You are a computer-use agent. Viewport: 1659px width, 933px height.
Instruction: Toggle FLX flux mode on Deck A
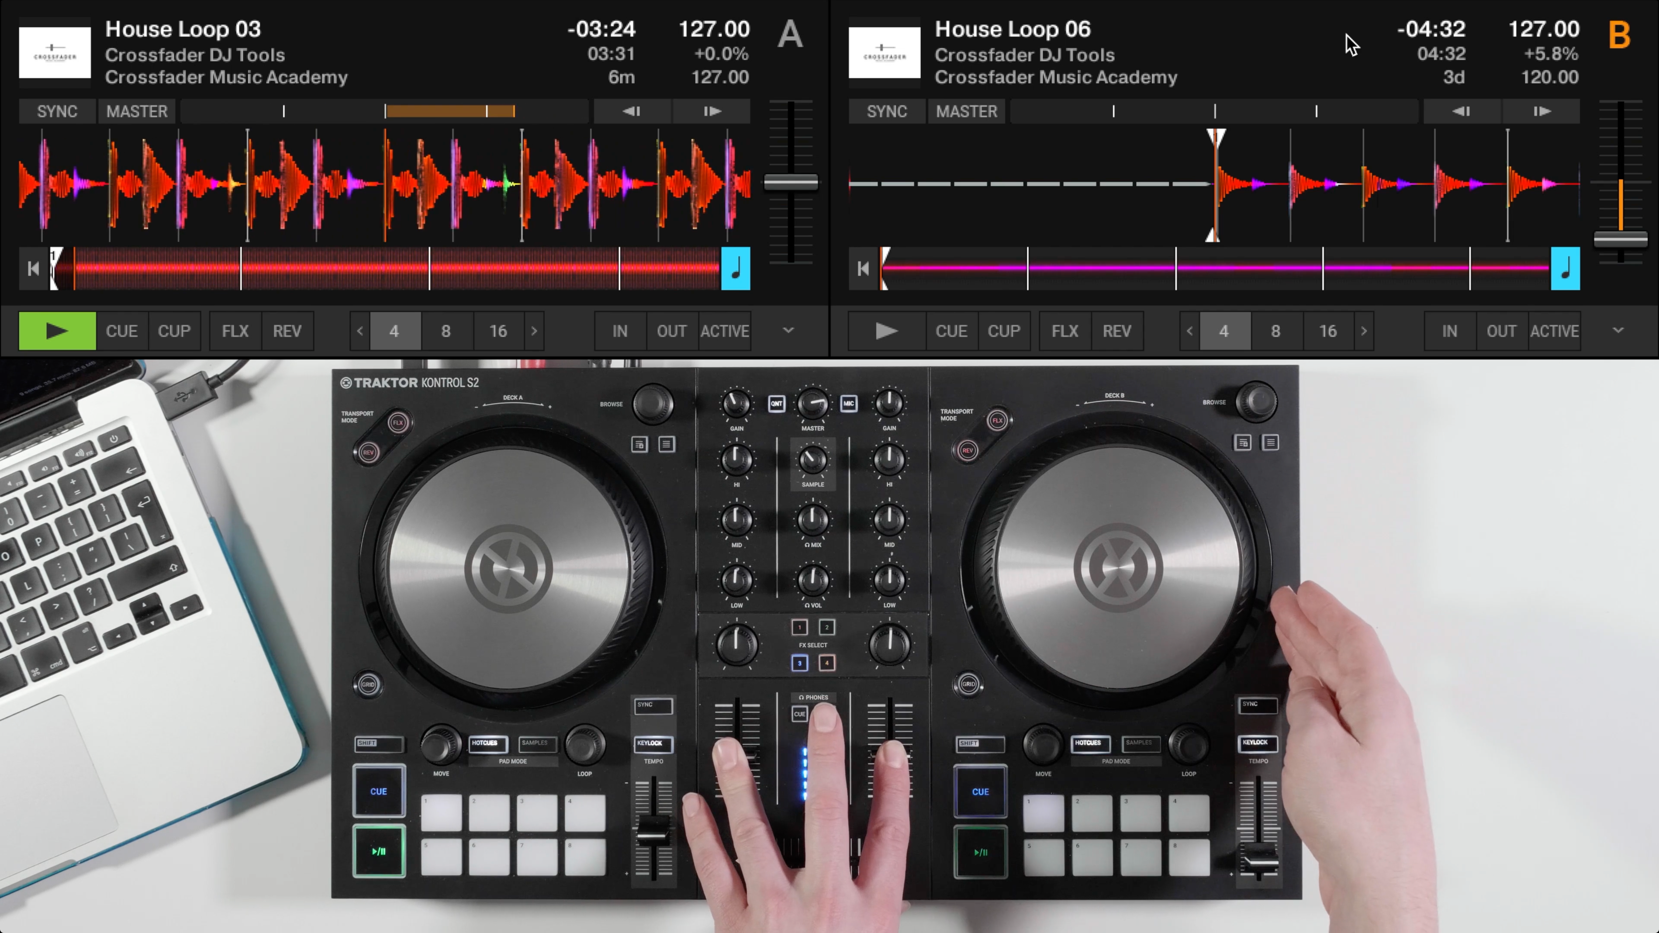tap(235, 331)
